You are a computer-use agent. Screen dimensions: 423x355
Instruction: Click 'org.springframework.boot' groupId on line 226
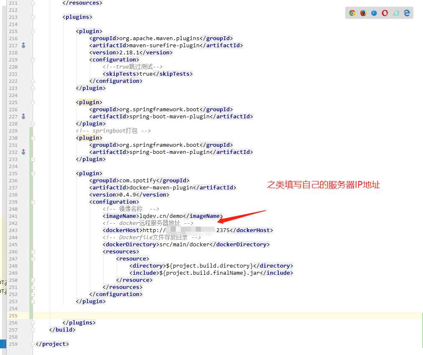tap(159, 110)
